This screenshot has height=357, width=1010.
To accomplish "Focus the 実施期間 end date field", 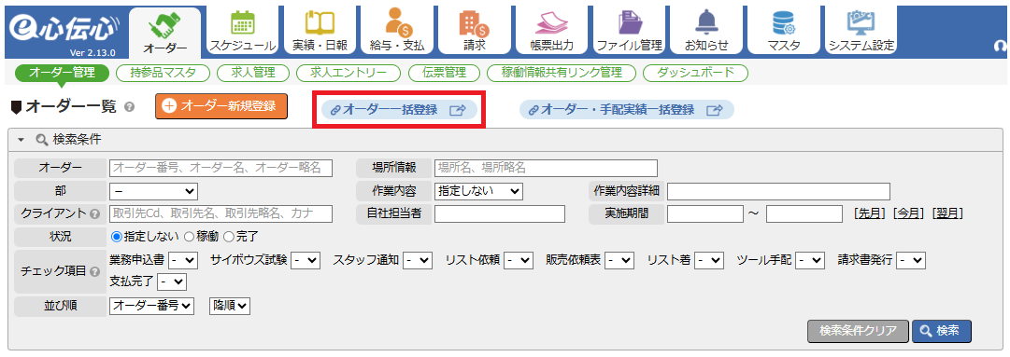I will point(804,213).
